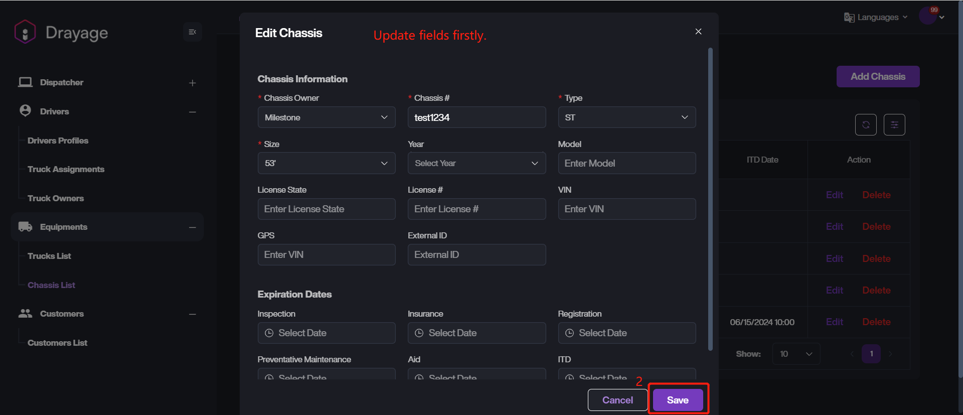Click the refresh table icon
This screenshot has width=963, height=415.
[x=866, y=125]
